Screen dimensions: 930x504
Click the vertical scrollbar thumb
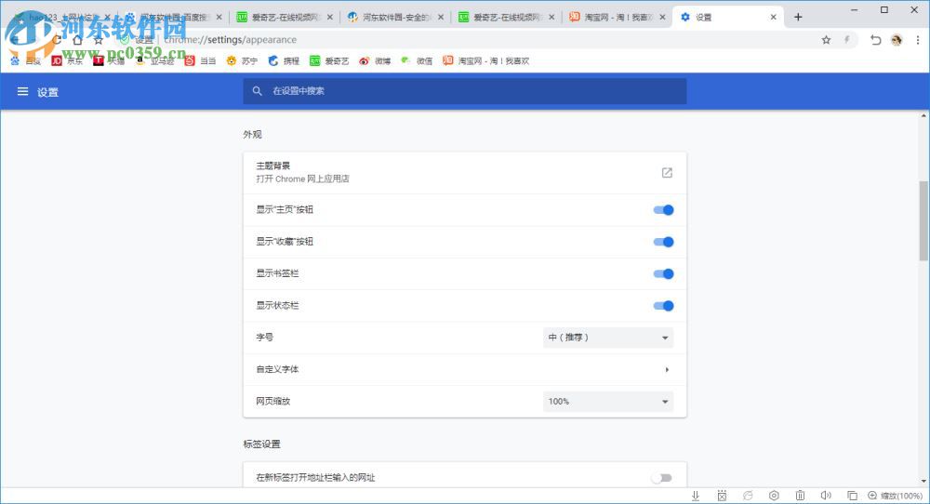[x=923, y=220]
